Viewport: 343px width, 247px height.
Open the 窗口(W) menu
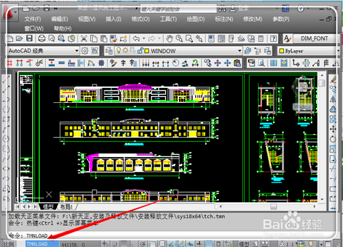(x=34, y=29)
